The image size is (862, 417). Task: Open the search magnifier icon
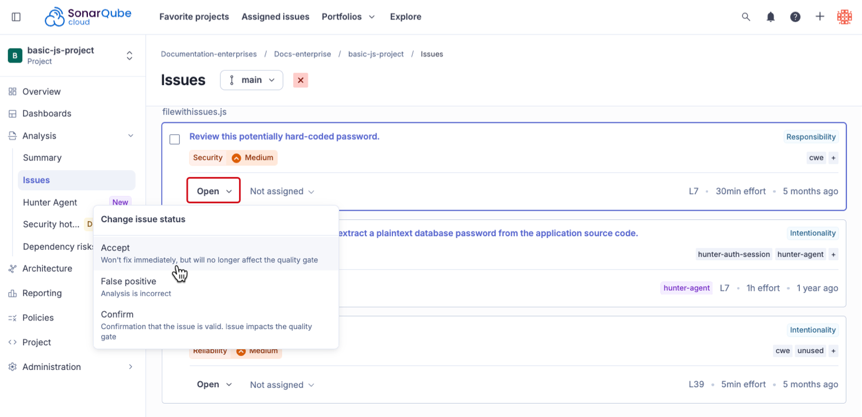[746, 17]
